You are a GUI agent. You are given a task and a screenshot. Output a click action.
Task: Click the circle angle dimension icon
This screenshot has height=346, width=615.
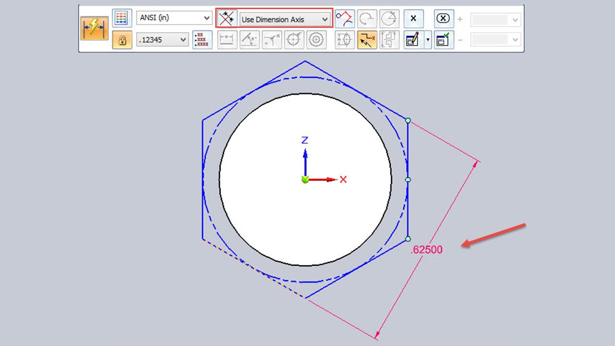389,19
